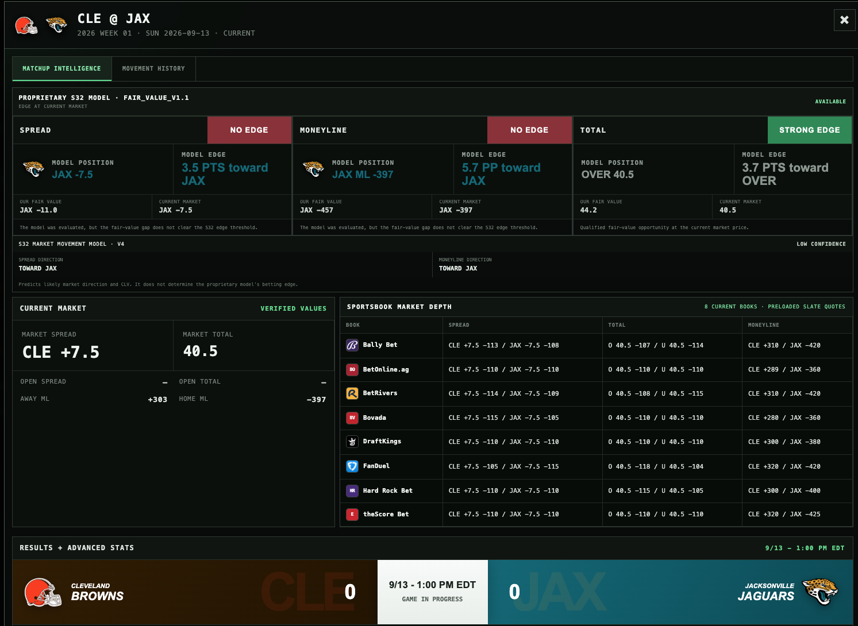858x626 pixels.
Task: Open the Movement History tab
Action: coord(153,68)
